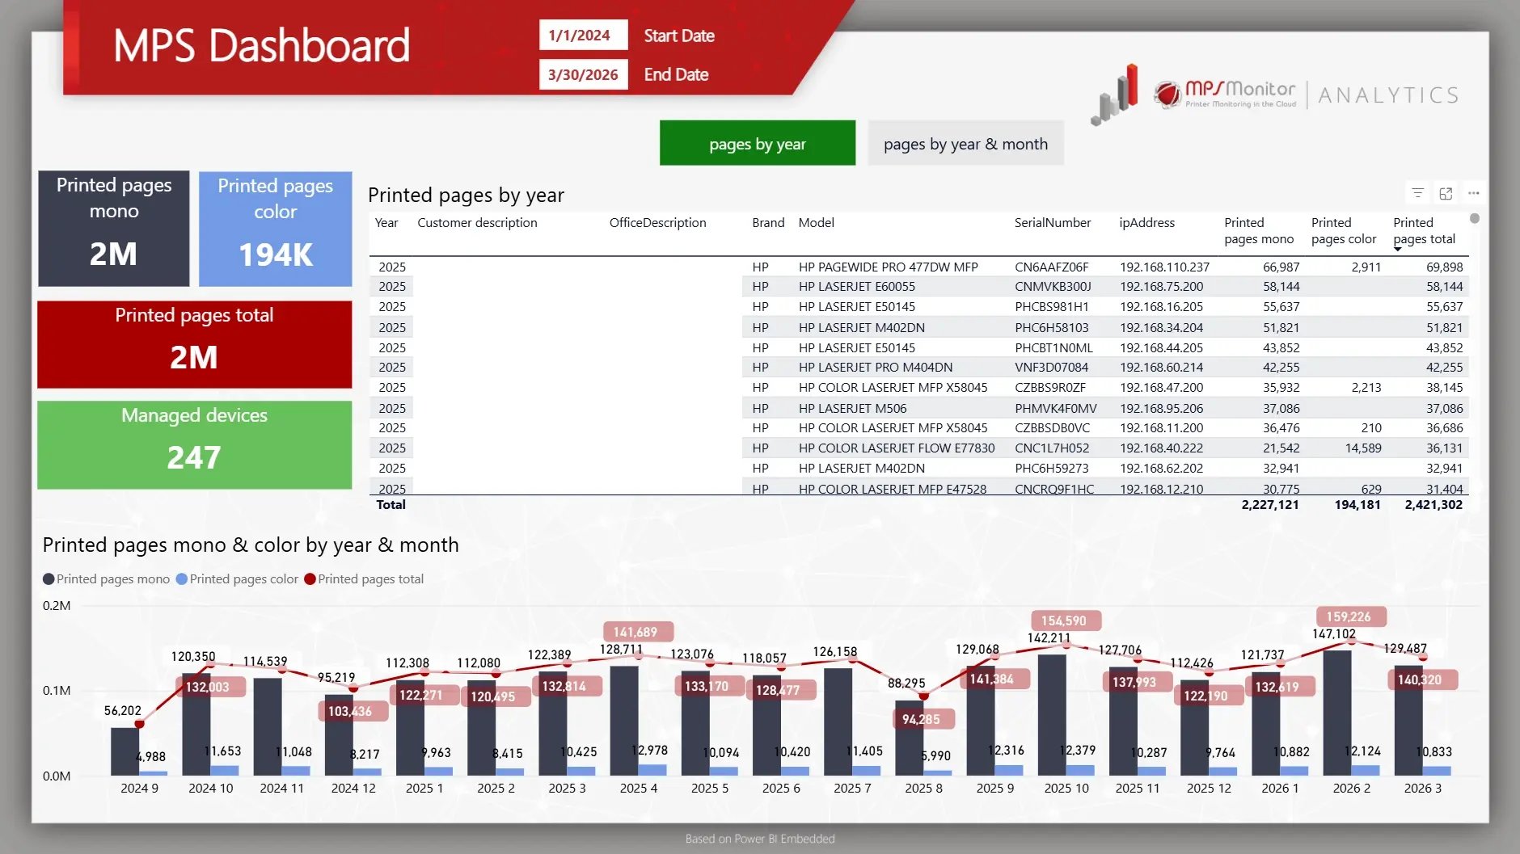Open the table's filter icon
1520x854 pixels.
click(x=1417, y=193)
